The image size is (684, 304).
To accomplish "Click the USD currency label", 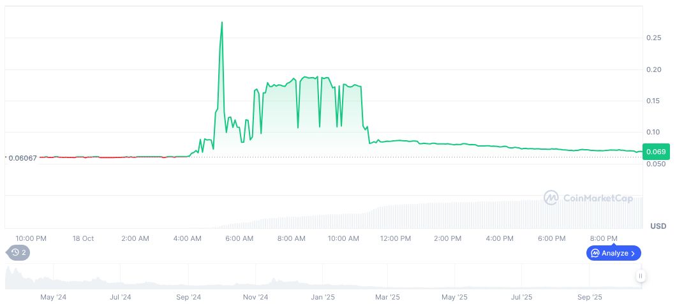I will click(x=658, y=226).
